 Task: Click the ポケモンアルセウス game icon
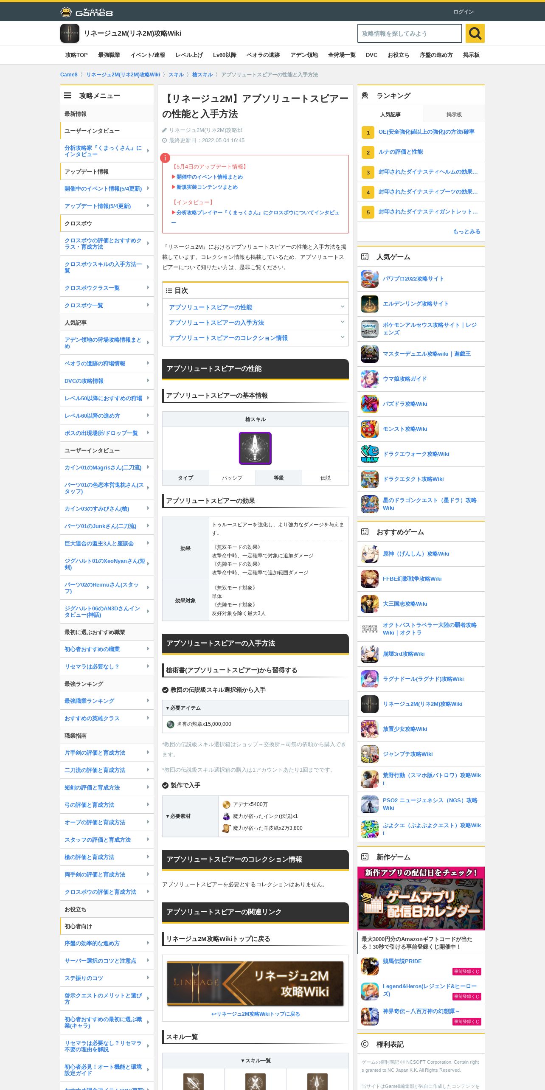click(x=369, y=329)
